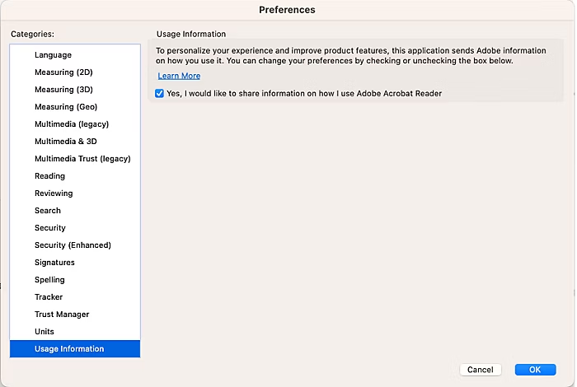Image resolution: width=577 pixels, height=387 pixels.
Task: Uncheck the share usage information checkbox
Action: [160, 94]
